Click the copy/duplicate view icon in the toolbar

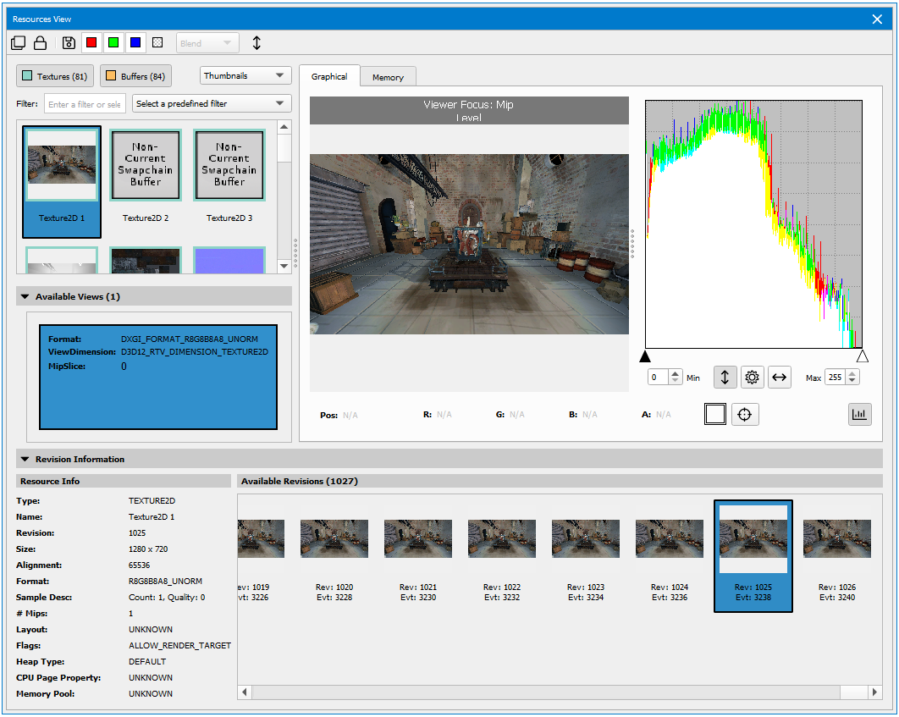pos(19,43)
